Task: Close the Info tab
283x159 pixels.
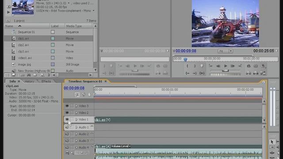Action: pos(19,81)
